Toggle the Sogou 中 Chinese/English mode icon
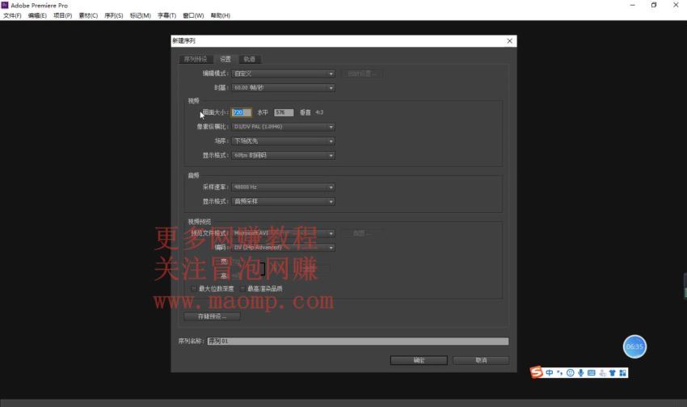Viewport: 687px width, 407px height. click(x=550, y=372)
